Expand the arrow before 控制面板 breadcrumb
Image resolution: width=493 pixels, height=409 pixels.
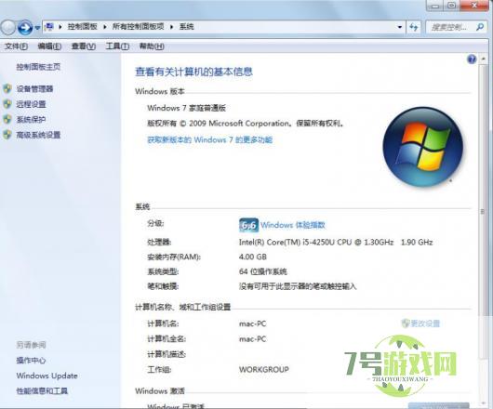tap(60, 27)
